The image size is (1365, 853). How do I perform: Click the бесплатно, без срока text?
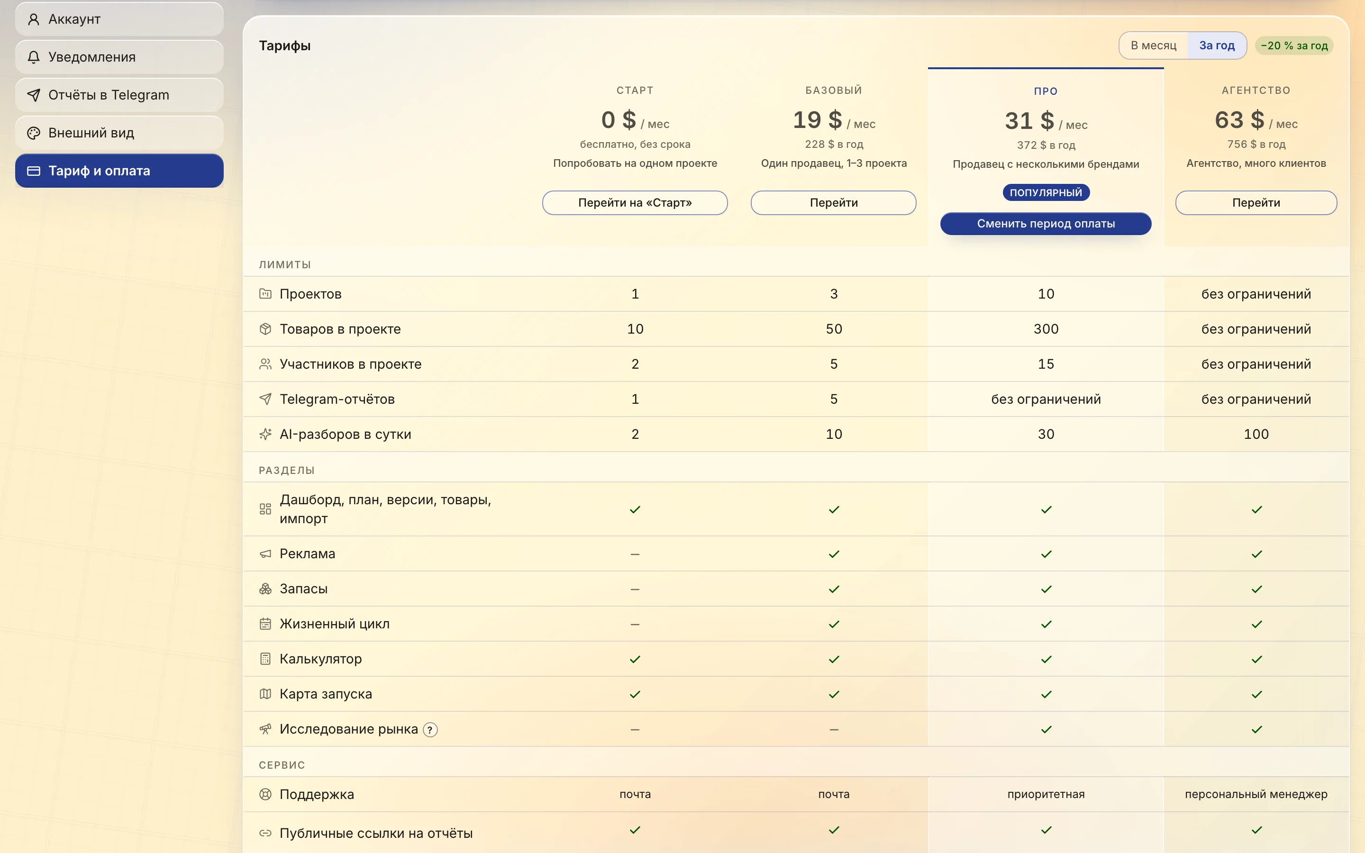coord(635,144)
